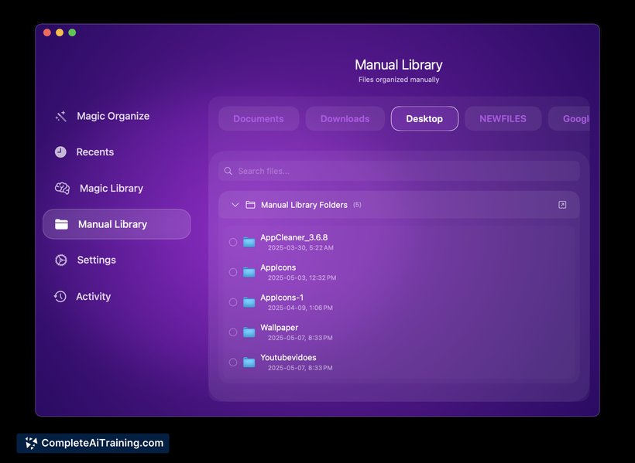This screenshot has height=463, width=635.
Task: Collapse the Manual Library Folders chevron
Action: [235, 205]
